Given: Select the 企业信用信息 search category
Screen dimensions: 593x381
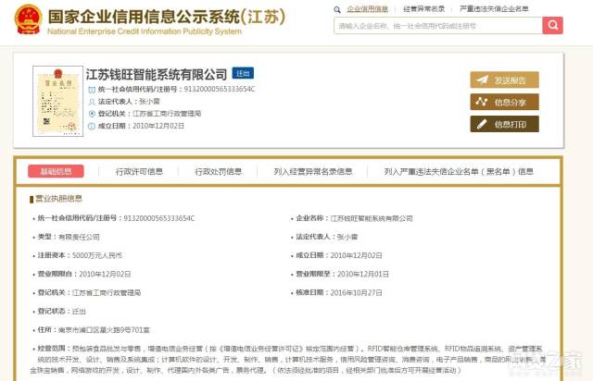Looking at the screenshot, I should point(367,9).
